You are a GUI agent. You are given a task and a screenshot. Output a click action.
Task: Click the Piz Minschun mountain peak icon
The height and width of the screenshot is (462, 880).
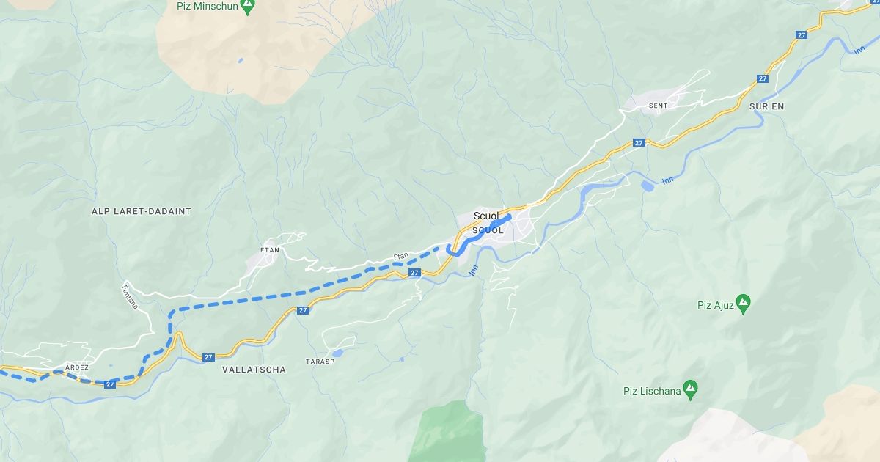[248, 6]
